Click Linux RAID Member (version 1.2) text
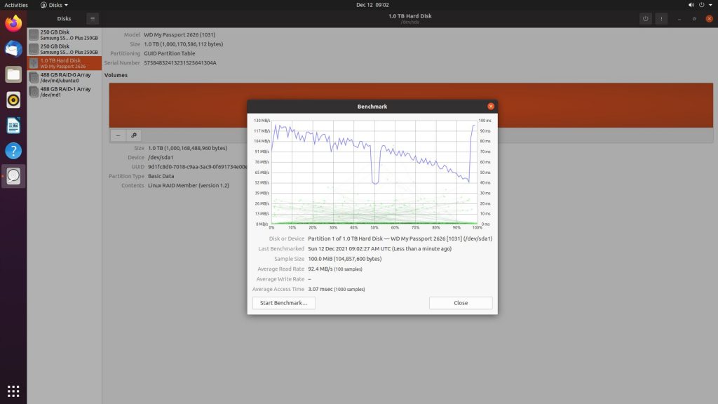The image size is (718, 404). point(189,185)
